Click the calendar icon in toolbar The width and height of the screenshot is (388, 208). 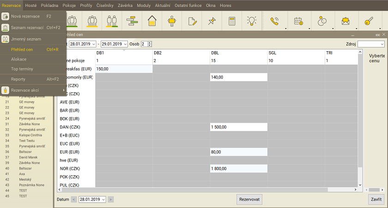click(x=298, y=21)
